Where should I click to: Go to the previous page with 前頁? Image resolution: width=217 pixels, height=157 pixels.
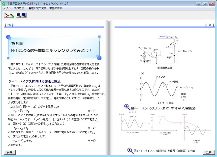[x=10, y=152]
